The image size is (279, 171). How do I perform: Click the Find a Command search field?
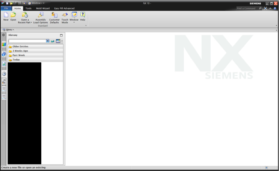tap(247, 8)
